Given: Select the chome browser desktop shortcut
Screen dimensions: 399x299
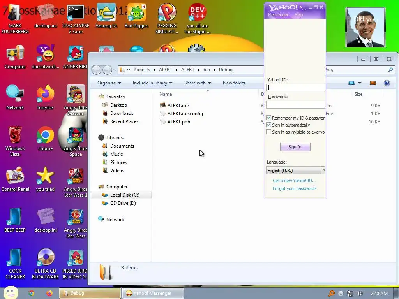Looking at the screenshot, I should tap(45, 139).
